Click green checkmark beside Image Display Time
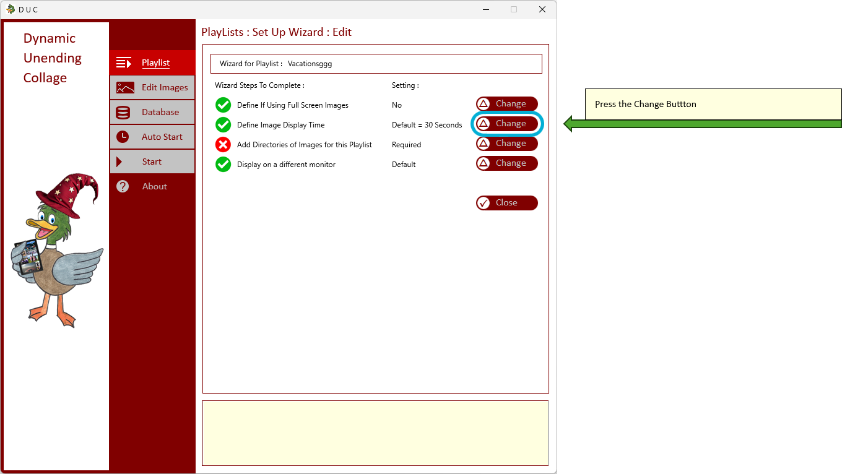Image resolution: width=863 pixels, height=474 pixels. (223, 124)
